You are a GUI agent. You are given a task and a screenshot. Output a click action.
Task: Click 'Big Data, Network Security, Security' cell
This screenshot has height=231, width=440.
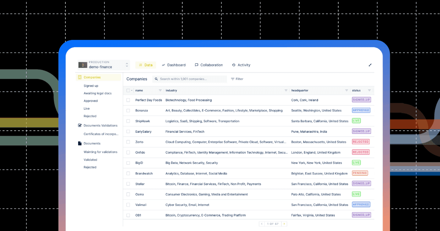[x=191, y=163]
